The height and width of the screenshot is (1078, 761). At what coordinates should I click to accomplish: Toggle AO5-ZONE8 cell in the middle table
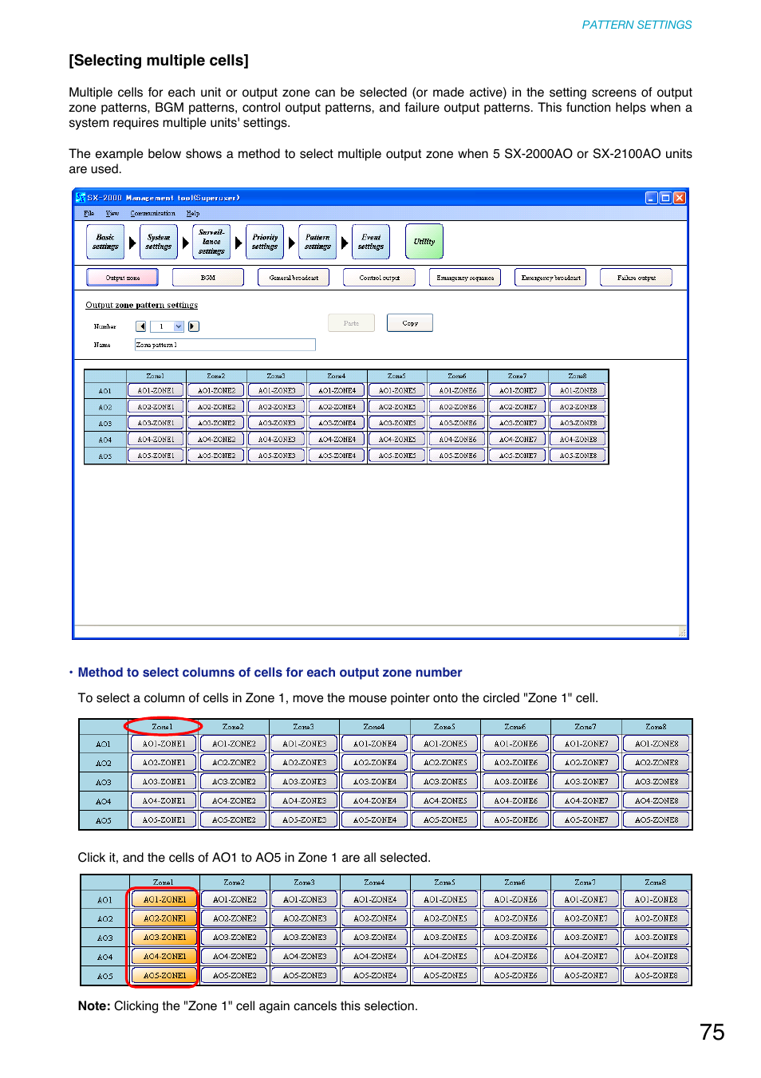[657, 820]
